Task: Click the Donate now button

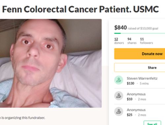Action: 140,54
